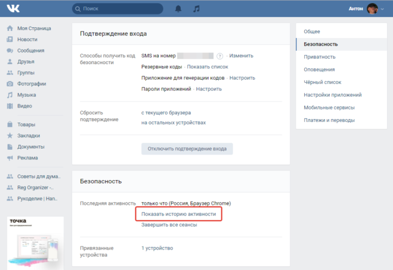The image size is (393, 270).
Task: Open Музыка section in sidebar
Action: (27, 95)
